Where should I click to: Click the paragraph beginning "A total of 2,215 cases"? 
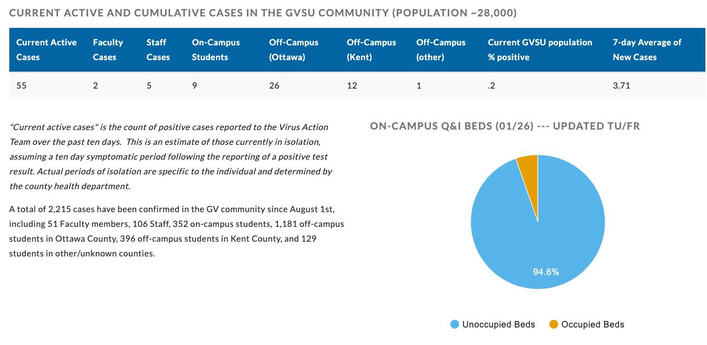click(176, 231)
